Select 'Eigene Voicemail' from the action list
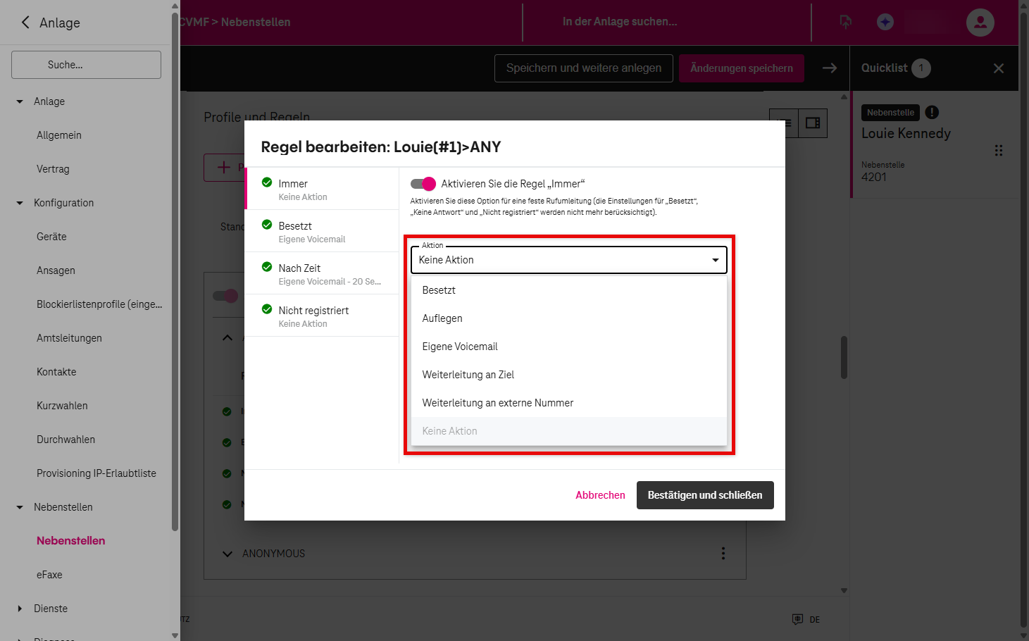 (x=460, y=347)
